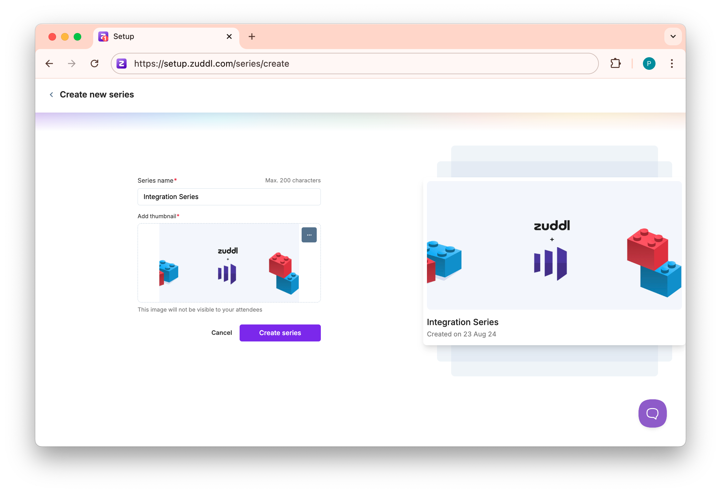Open the browser three-dot menu
This screenshot has height=493, width=721.
[x=672, y=64]
